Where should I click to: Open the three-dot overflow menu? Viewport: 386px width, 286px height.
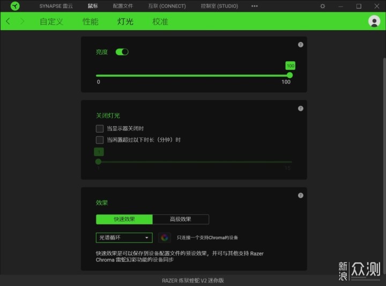pos(255,6)
